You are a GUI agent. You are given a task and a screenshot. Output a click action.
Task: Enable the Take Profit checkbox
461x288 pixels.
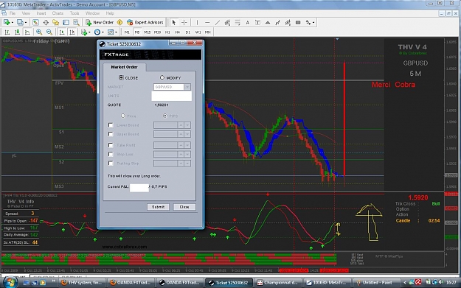(x=111, y=145)
